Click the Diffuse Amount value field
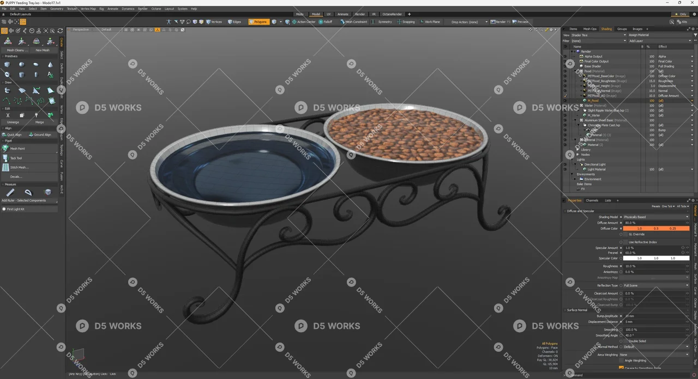 coord(656,223)
